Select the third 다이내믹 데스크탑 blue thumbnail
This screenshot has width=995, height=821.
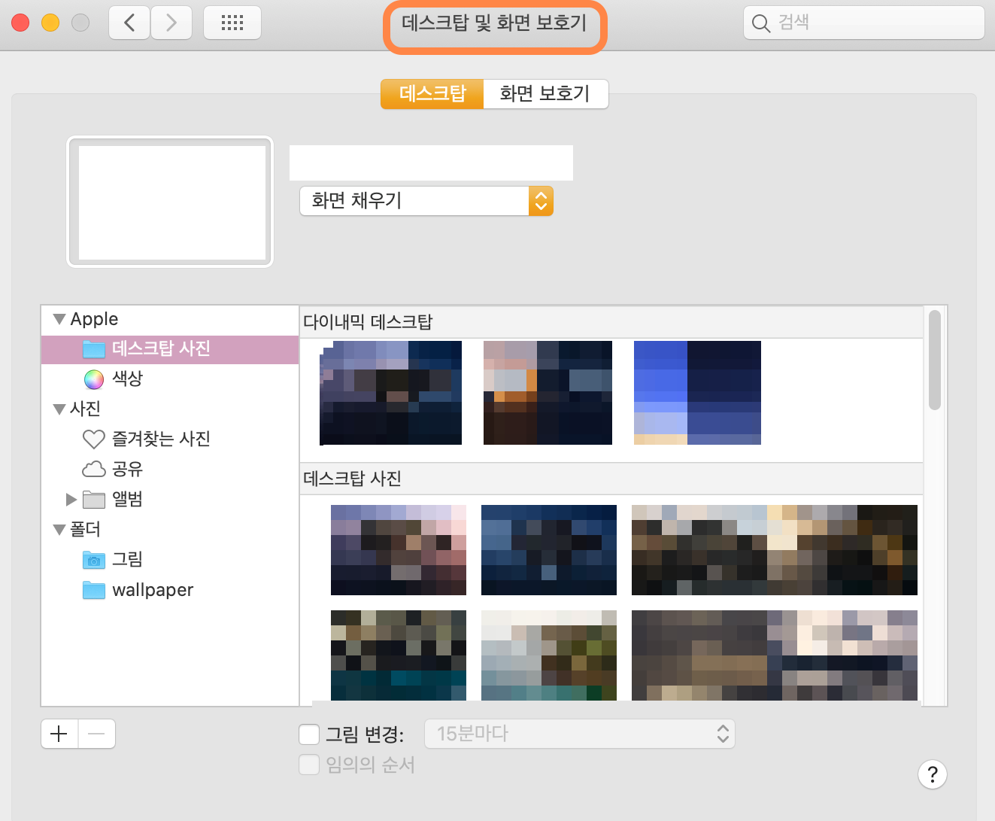697,393
